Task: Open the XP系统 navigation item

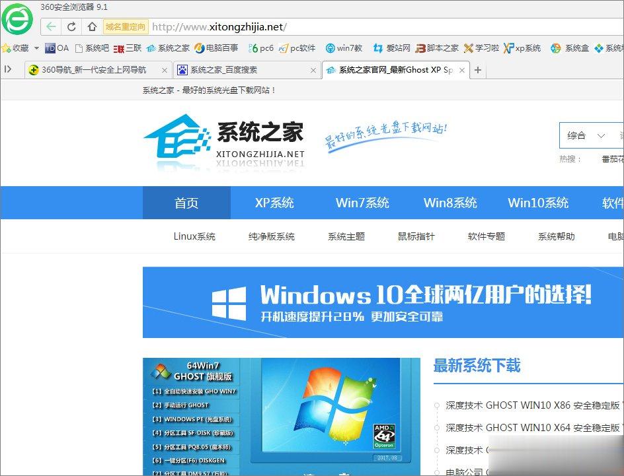Action: [274, 203]
